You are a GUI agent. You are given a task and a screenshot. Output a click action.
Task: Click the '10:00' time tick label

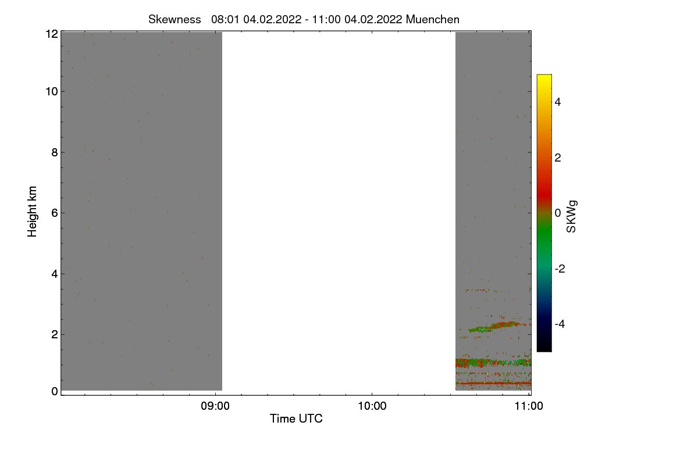[372, 406]
